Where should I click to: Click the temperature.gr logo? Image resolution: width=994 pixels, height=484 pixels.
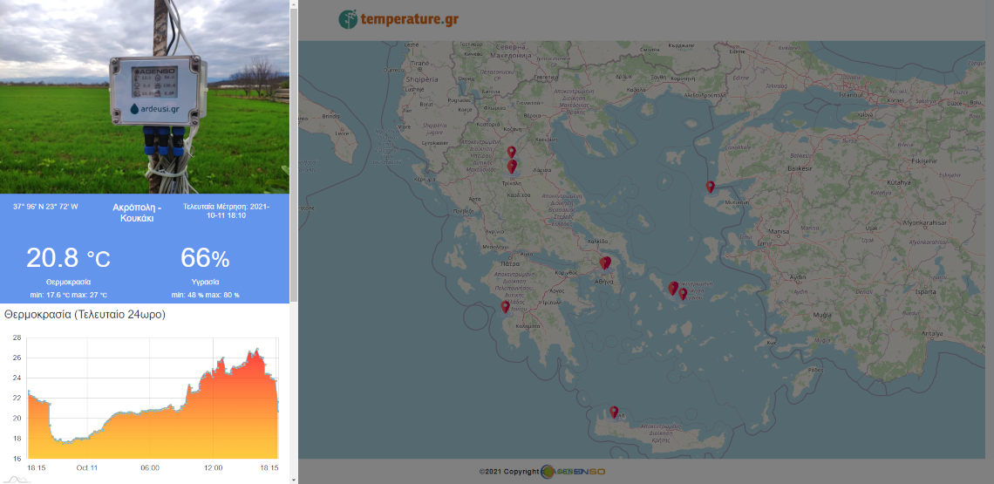[x=398, y=19]
